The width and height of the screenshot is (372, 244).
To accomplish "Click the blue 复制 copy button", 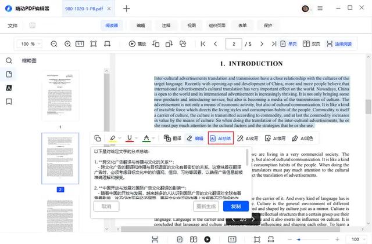I will 236,206.
